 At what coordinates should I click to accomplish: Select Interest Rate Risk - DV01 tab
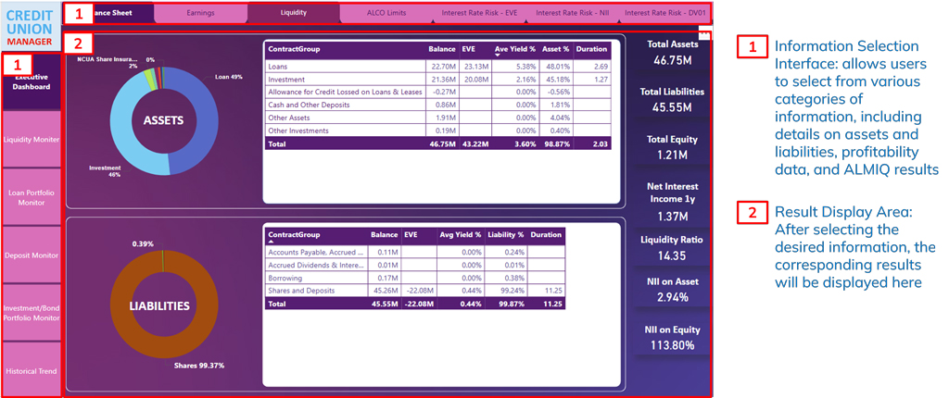[665, 13]
